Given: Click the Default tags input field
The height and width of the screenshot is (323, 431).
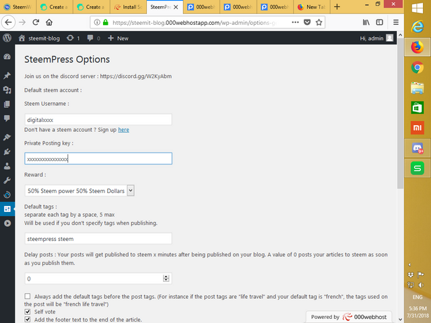Looking at the screenshot, I should tap(98, 238).
